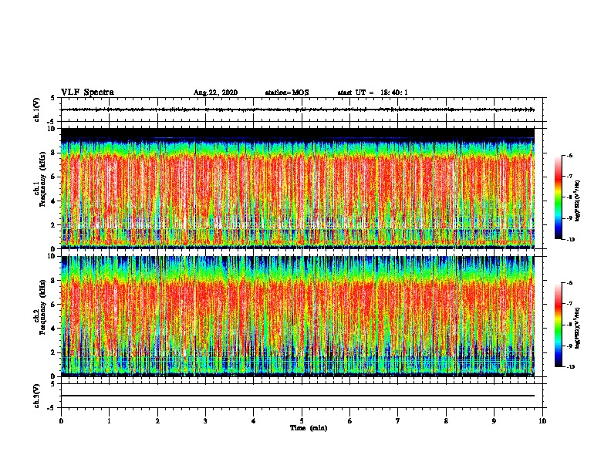Click the "-6" label on ch.1 color scale

tap(570, 155)
